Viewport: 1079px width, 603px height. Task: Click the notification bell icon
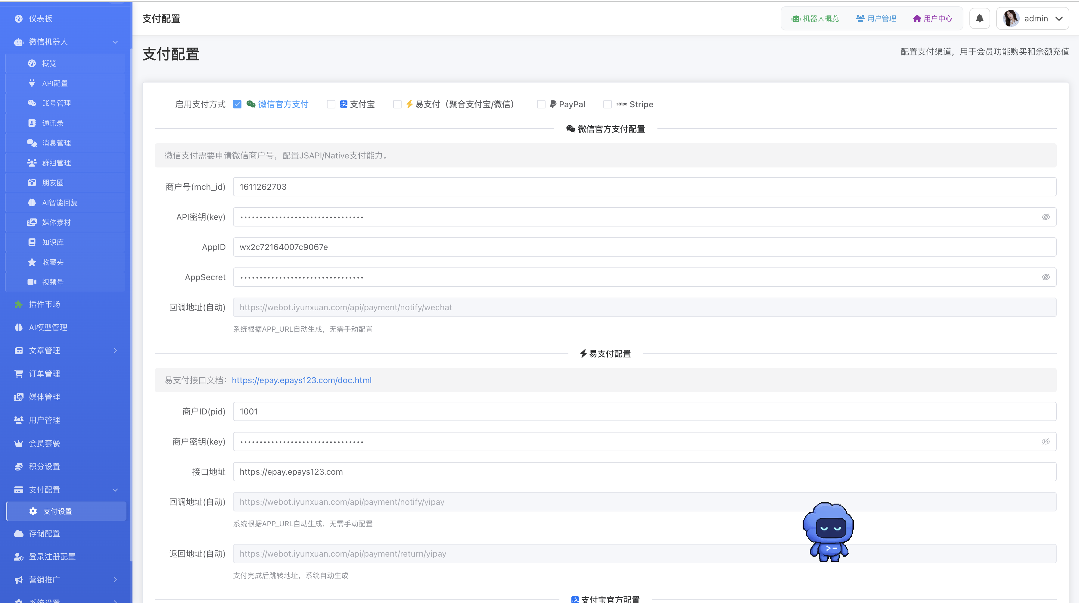(979, 18)
